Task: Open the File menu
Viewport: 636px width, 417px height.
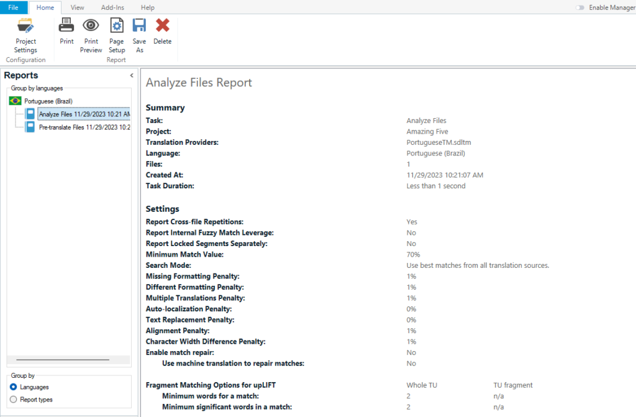Action: coord(13,7)
